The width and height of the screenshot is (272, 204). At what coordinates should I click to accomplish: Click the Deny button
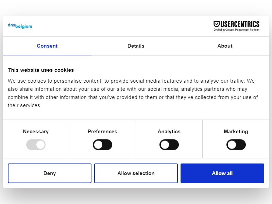[50, 173]
